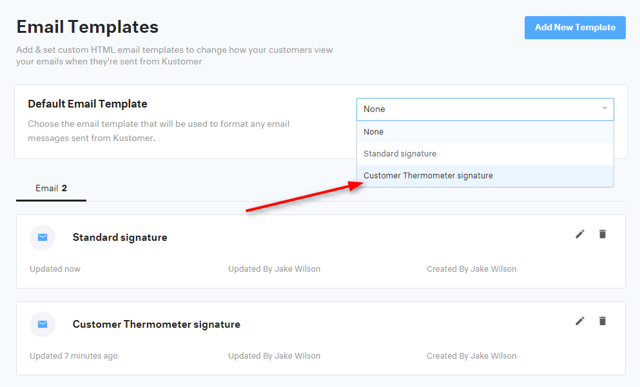Click the Email Templates page heading
Viewport: 640px width, 387px height.
tap(88, 27)
